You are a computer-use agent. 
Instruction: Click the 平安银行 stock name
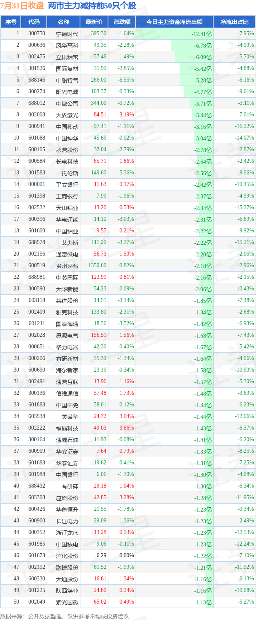67,184
